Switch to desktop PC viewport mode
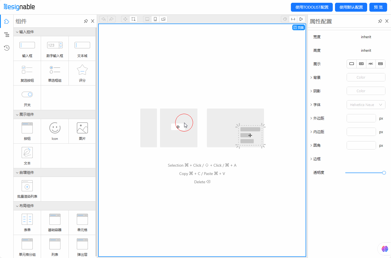This screenshot has height=258, width=391. pyautogui.click(x=147, y=19)
